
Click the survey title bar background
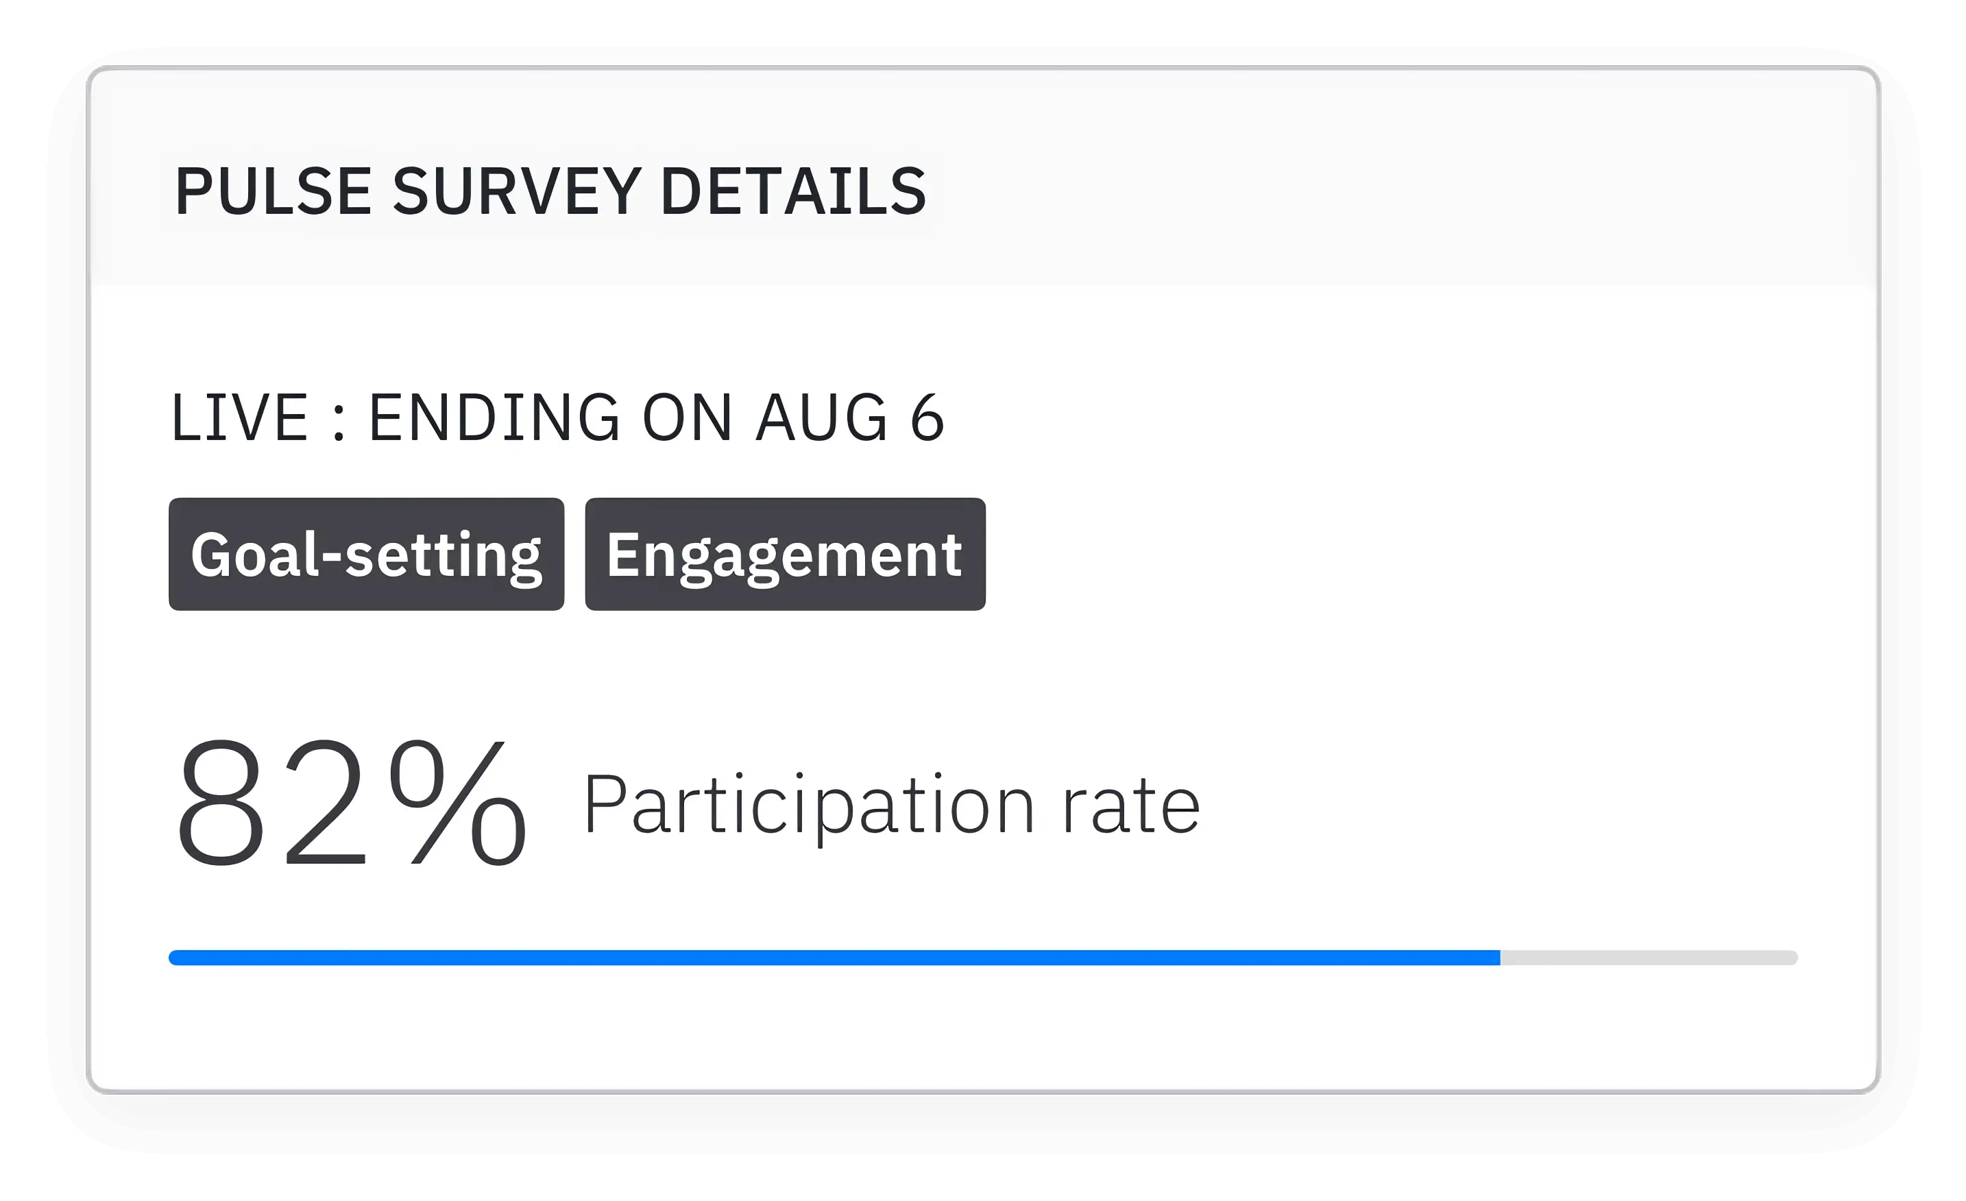pyautogui.click(x=1357, y=191)
